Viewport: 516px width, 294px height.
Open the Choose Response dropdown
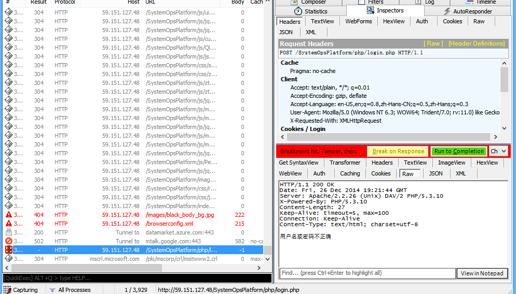[498, 151]
